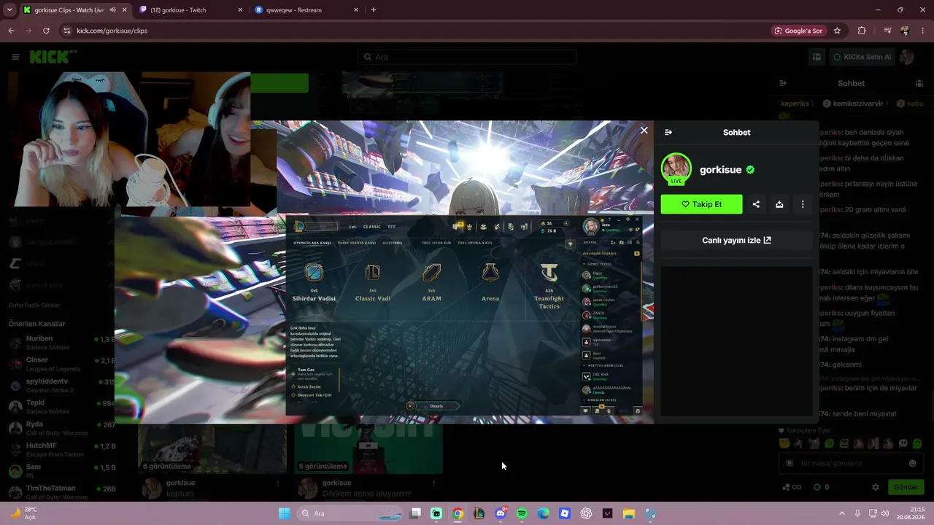Click the Windows taskbar Ara search box
The image size is (934, 525).
pyautogui.click(x=349, y=513)
